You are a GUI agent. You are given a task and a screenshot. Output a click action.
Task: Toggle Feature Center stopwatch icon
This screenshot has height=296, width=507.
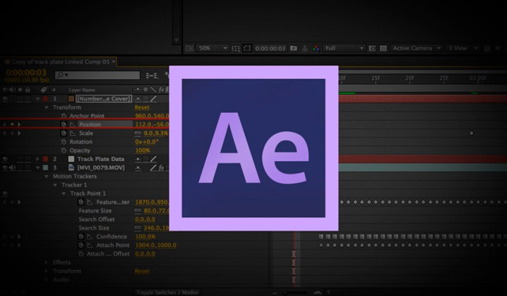point(80,202)
